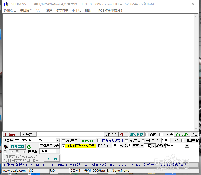Image resolution: width=201 pixels, height=175 pixels.
Task: Open the 串口设置 menu
Action: (26, 10)
